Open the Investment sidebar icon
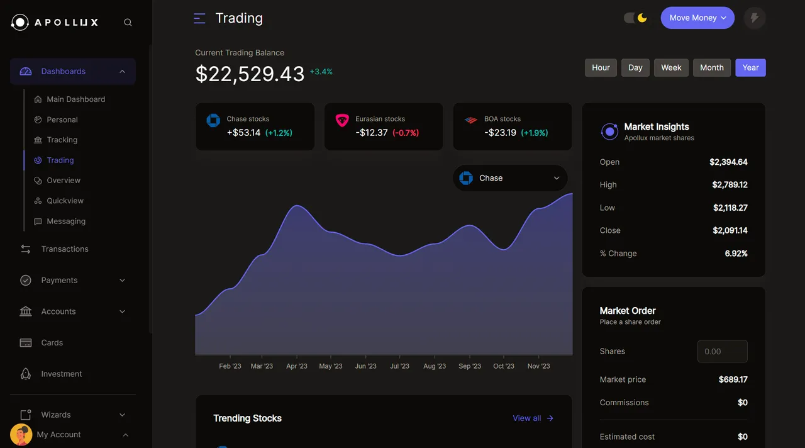 click(25, 374)
